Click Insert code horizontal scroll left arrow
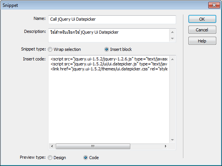This screenshot has height=166, width=222. pos(52,146)
